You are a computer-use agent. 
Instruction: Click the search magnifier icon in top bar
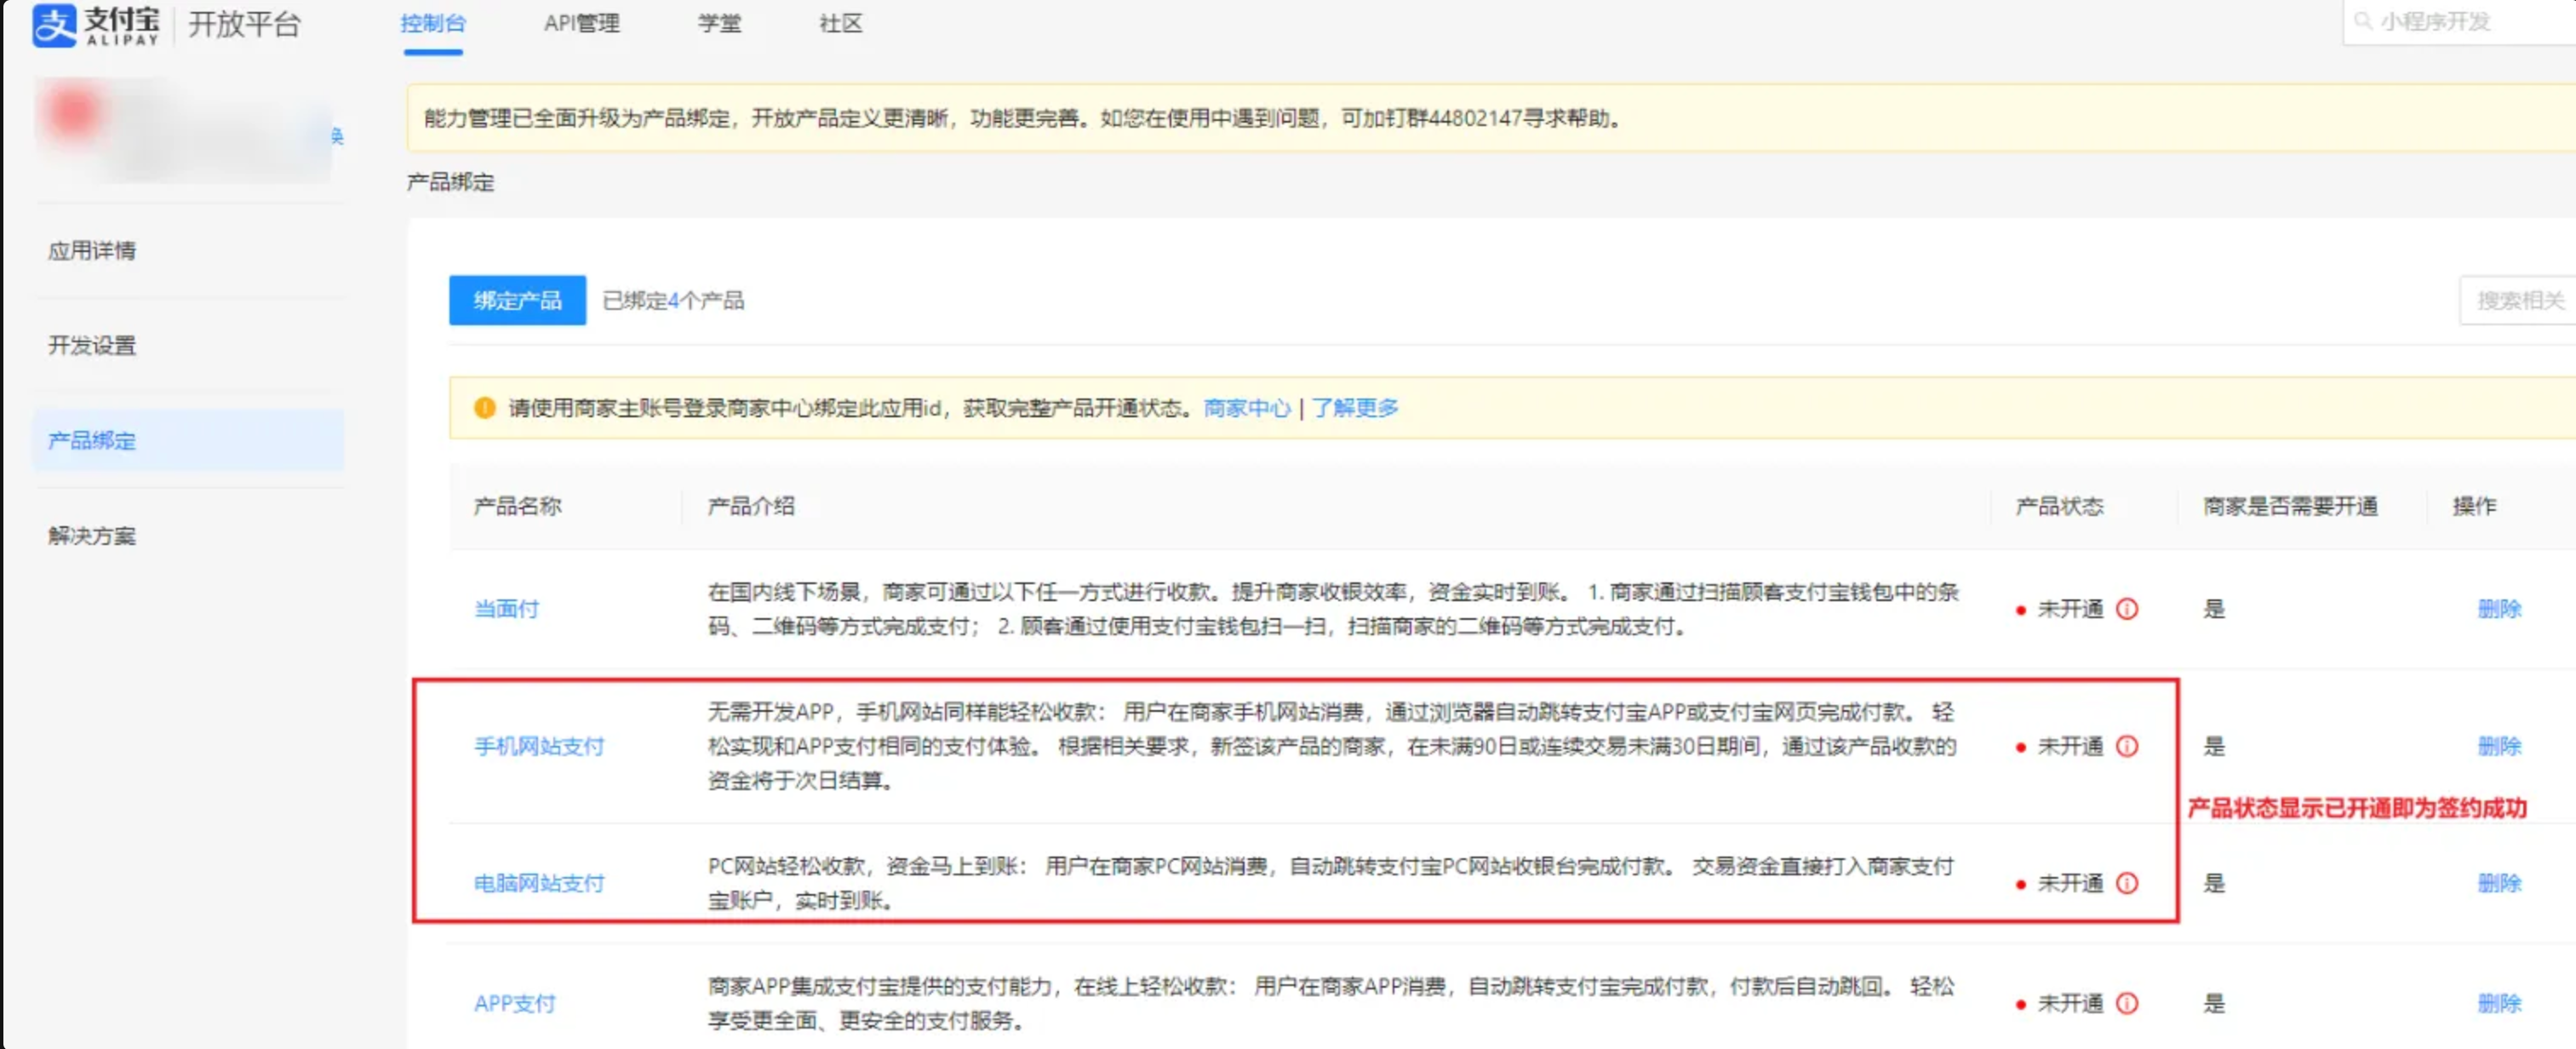[x=2363, y=21]
